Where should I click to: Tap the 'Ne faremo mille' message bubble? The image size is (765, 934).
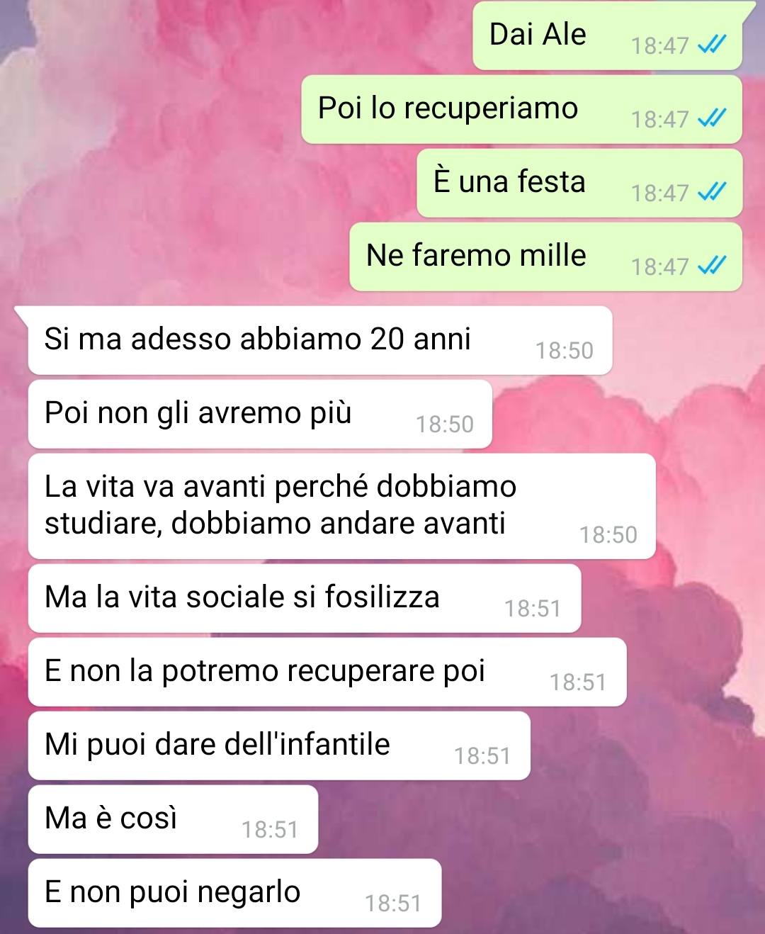point(546,257)
